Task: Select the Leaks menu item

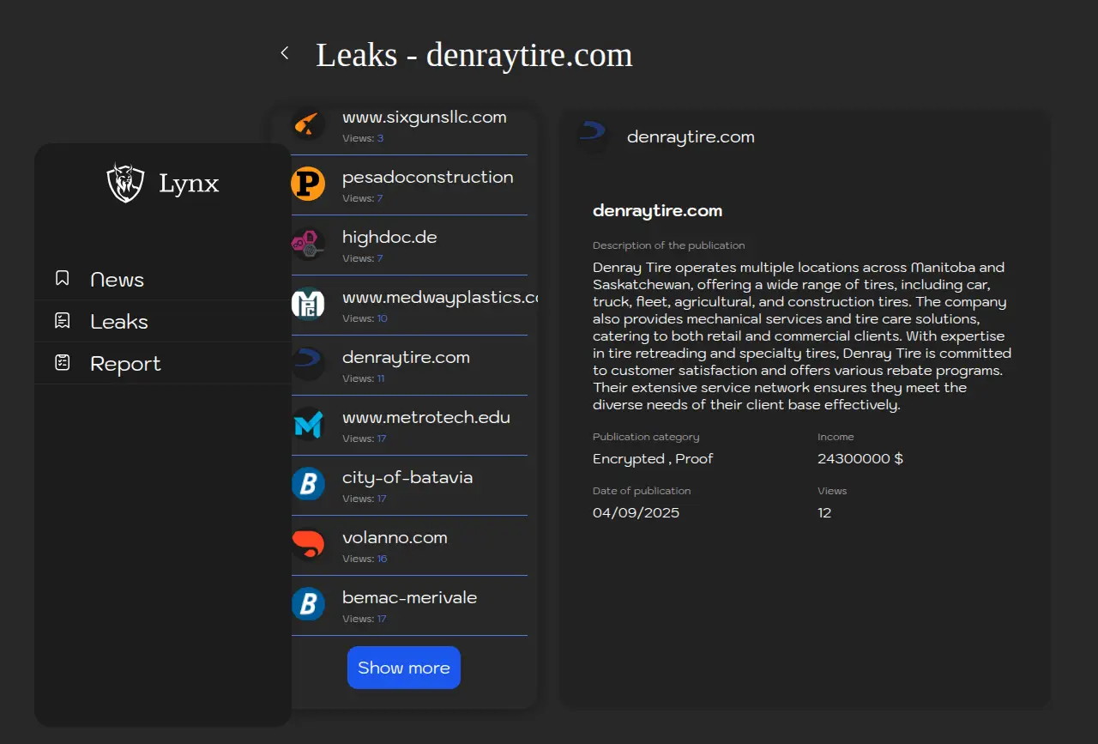Action: click(x=119, y=322)
